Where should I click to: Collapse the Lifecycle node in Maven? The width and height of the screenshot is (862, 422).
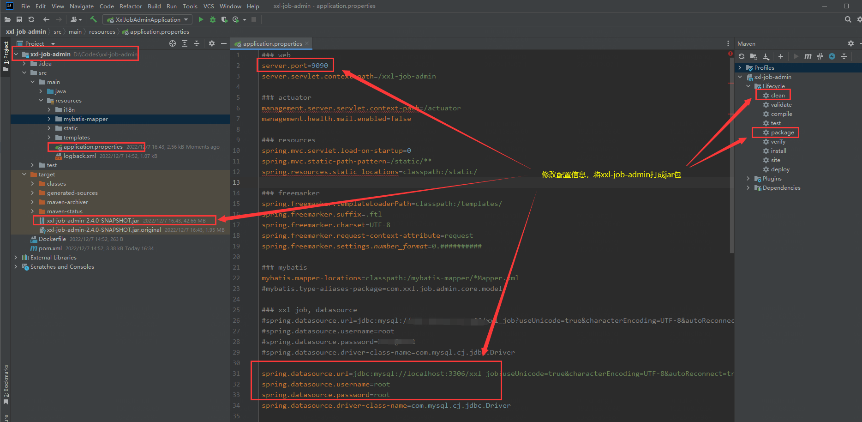pyautogui.click(x=748, y=86)
